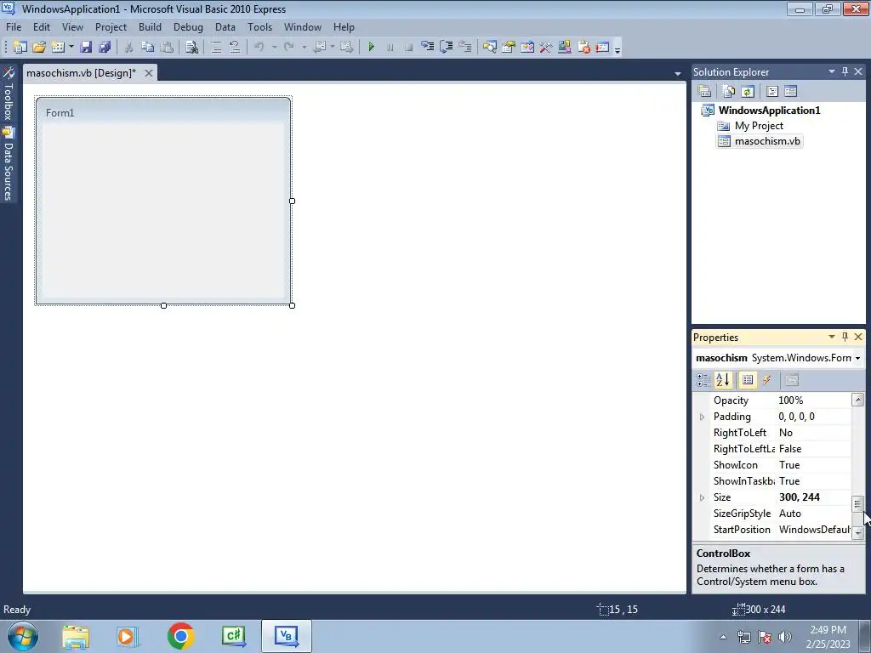
Task: Open the Build menu
Action: coord(150,27)
